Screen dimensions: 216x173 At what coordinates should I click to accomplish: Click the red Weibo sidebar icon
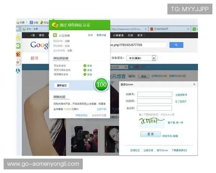tap(18, 54)
